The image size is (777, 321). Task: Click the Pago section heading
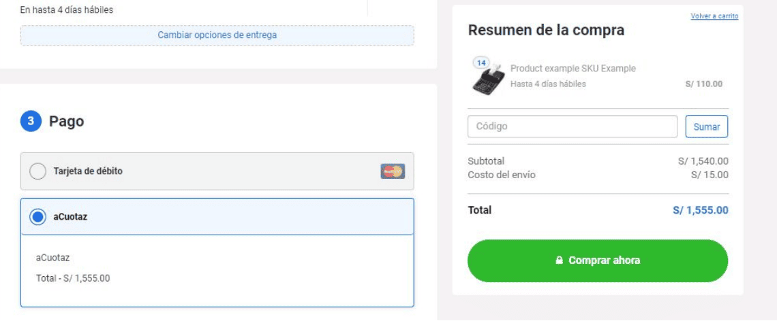tap(67, 122)
